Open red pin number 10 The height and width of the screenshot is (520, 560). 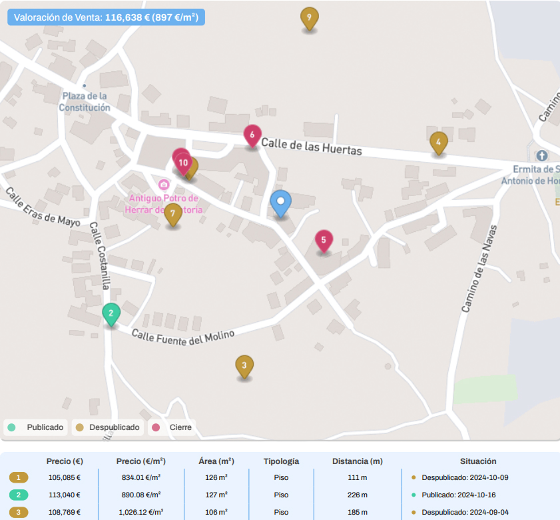tap(182, 162)
